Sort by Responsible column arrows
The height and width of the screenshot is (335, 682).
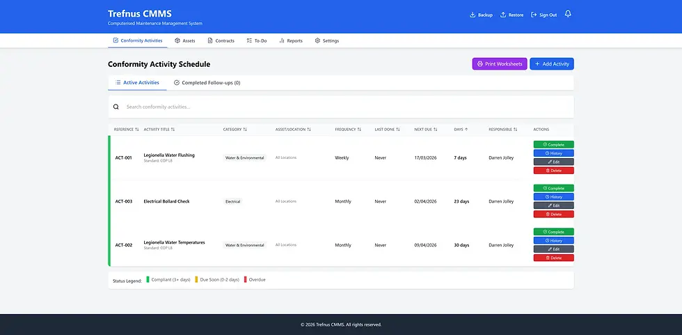point(516,130)
